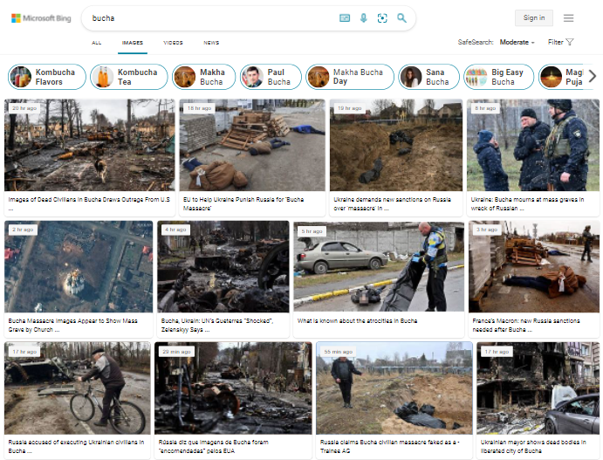Click the magnifying glass search icon
The width and height of the screenshot is (603, 460).
401,17
